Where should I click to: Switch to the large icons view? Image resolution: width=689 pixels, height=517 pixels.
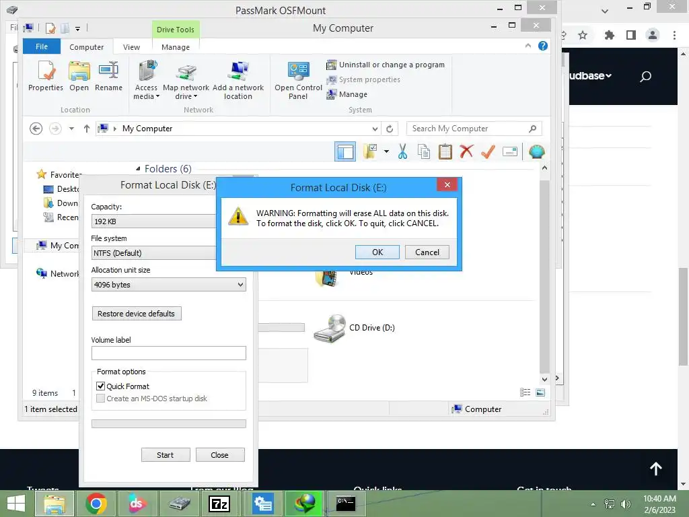point(540,392)
